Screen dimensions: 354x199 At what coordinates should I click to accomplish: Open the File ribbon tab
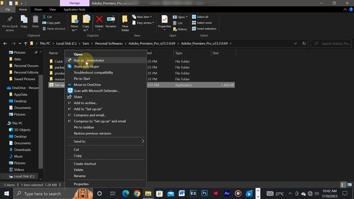point(8,9)
